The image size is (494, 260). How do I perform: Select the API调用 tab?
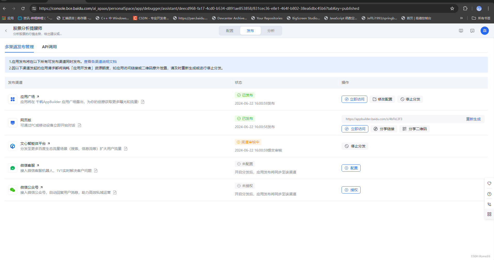pyautogui.click(x=49, y=47)
